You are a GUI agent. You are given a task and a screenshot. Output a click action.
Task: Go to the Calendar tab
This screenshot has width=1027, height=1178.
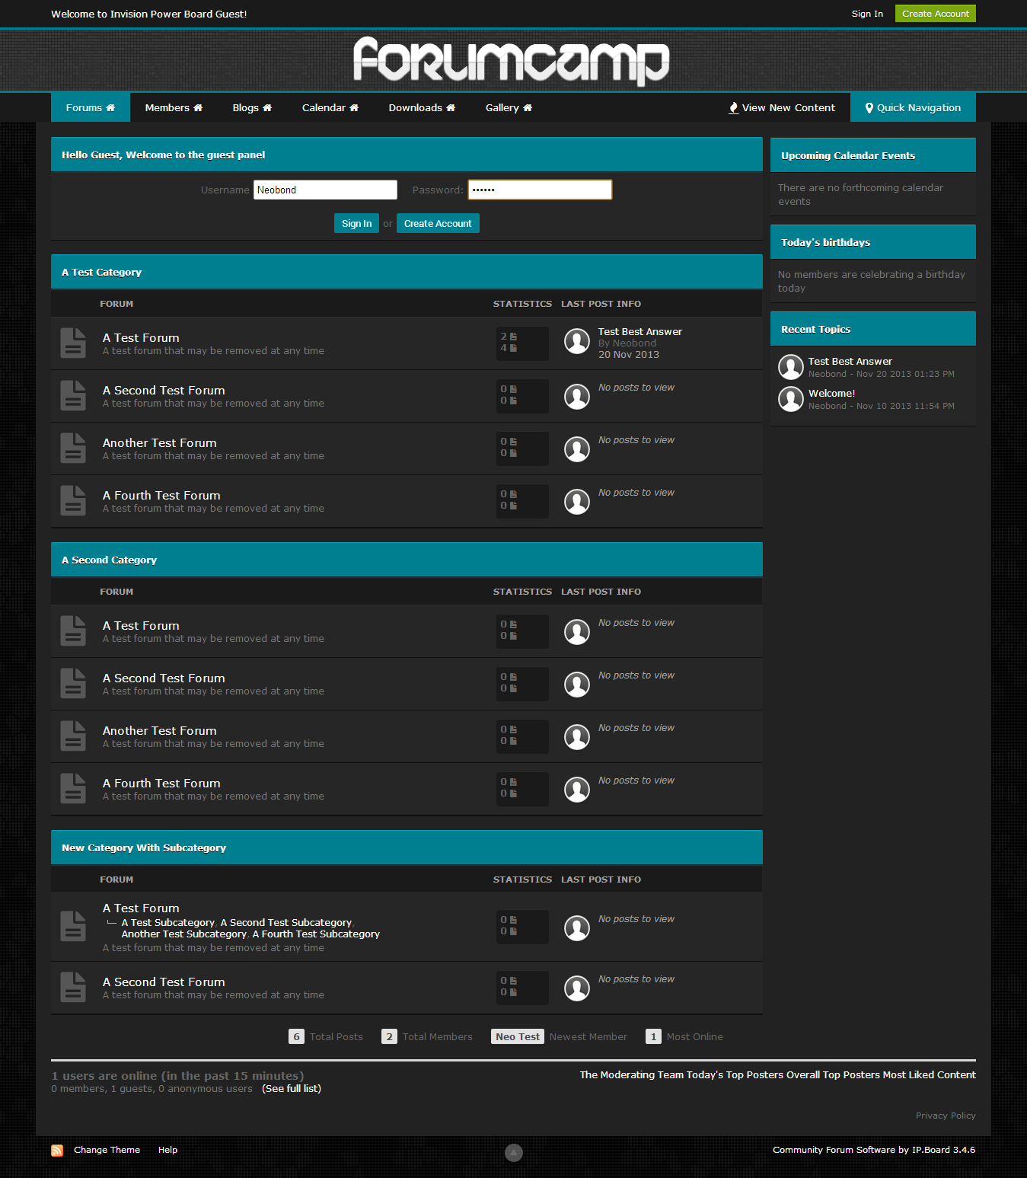click(x=330, y=108)
